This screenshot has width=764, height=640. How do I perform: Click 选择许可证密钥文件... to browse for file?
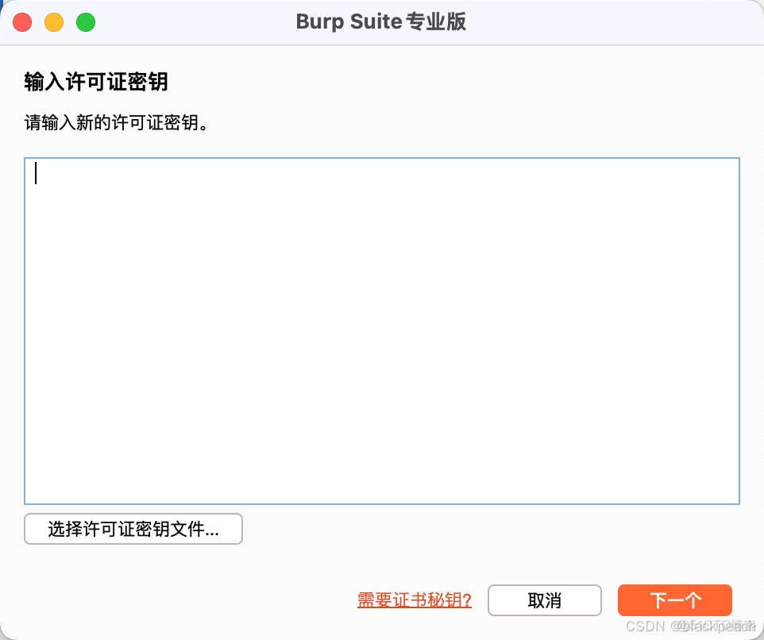[x=133, y=529]
